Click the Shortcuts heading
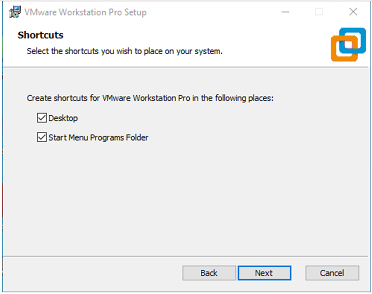 pos(41,35)
